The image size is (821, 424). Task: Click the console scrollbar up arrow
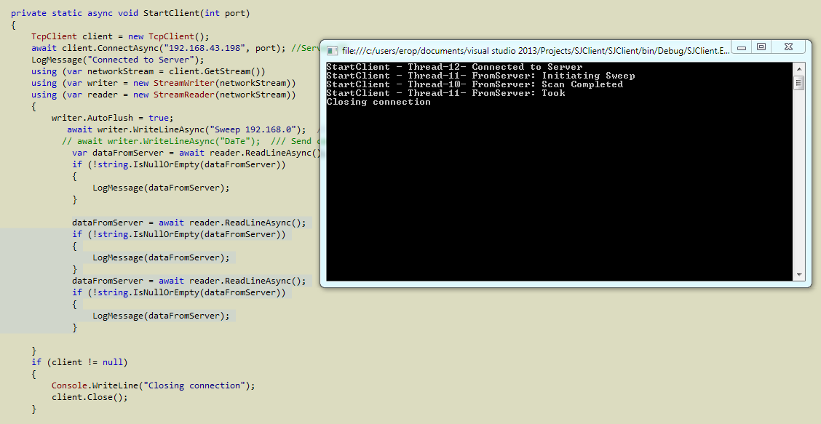[x=798, y=68]
